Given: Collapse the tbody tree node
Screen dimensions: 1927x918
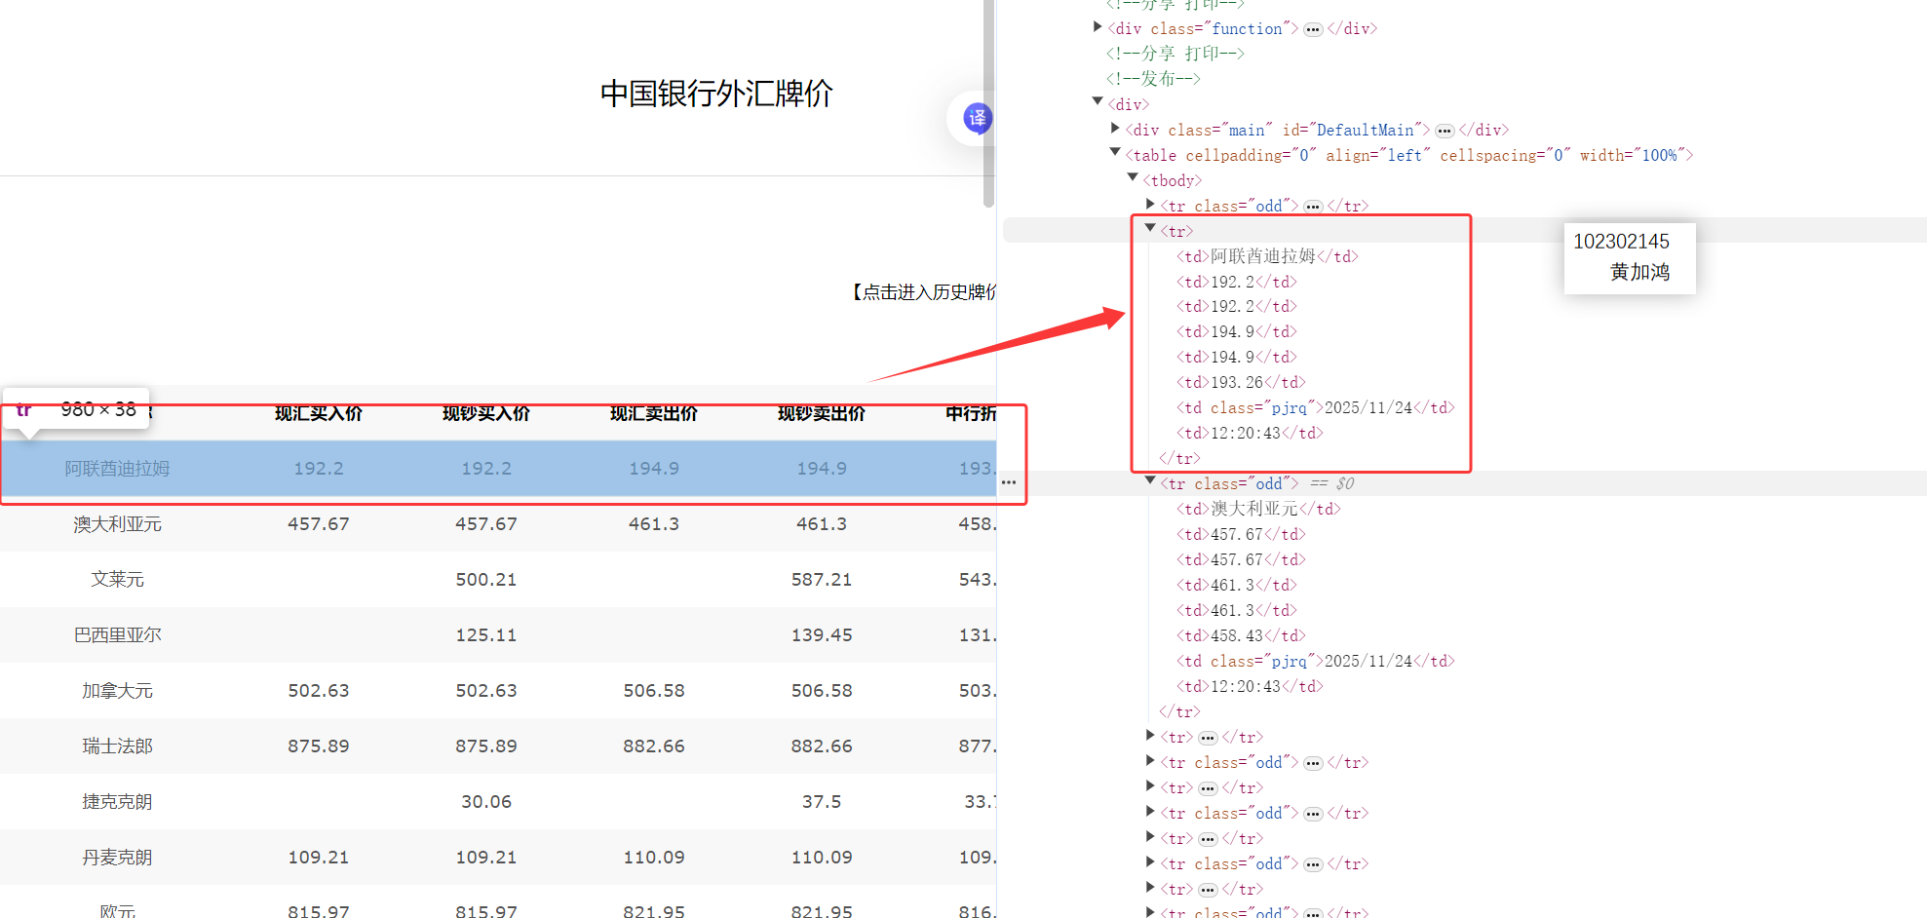Looking at the screenshot, I should coord(1133,179).
